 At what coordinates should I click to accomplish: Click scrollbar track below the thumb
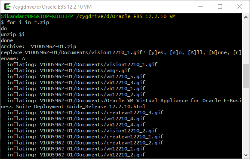(x=246, y=119)
